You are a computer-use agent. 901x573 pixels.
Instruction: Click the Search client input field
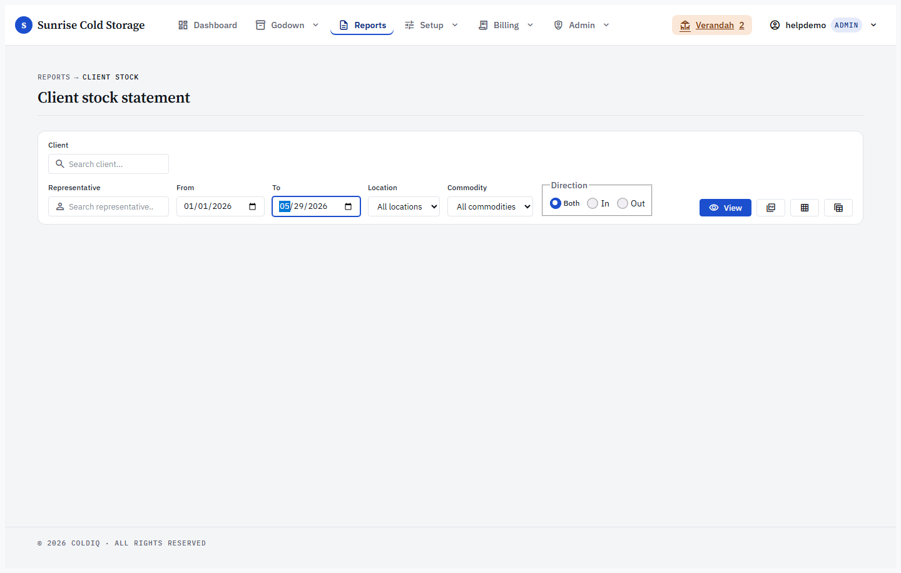click(108, 164)
